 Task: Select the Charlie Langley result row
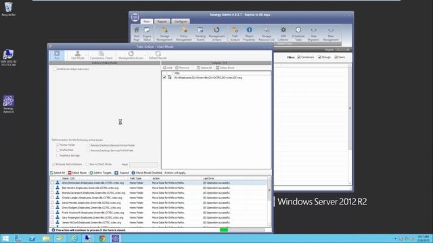pyautogui.click(x=158, y=198)
